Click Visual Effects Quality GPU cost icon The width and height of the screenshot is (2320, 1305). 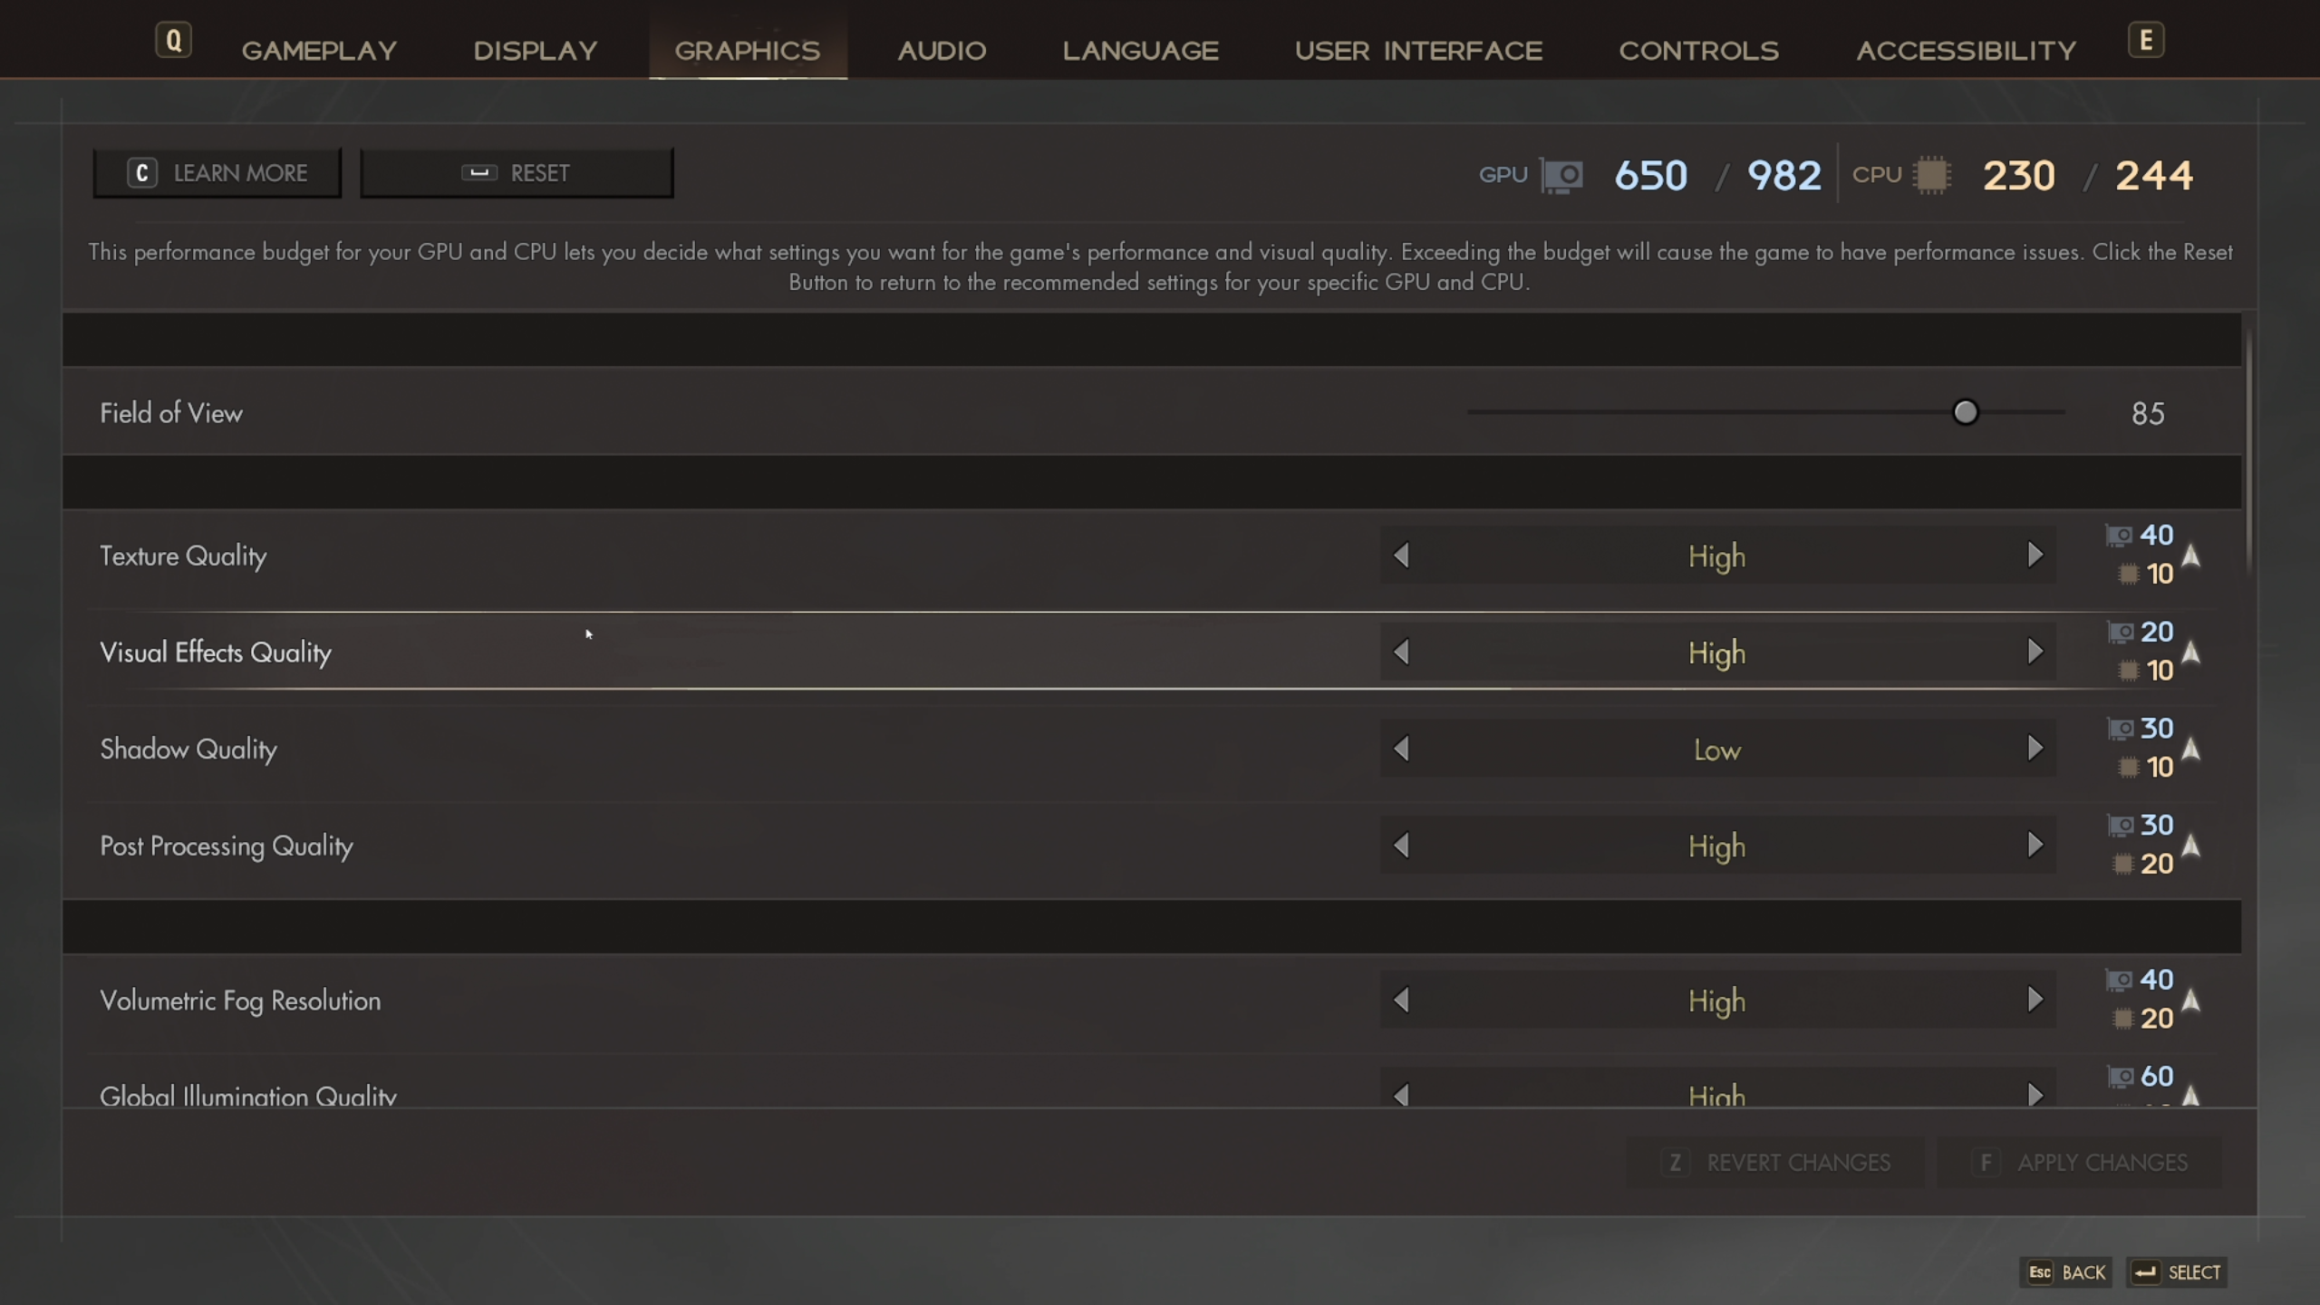pos(2119,633)
